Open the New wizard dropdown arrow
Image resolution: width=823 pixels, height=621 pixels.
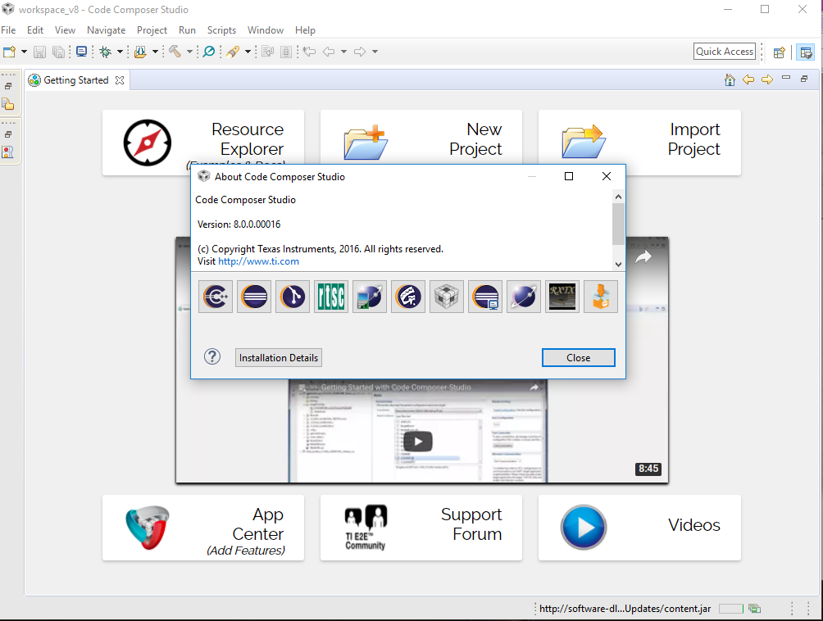pyautogui.click(x=24, y=52)
